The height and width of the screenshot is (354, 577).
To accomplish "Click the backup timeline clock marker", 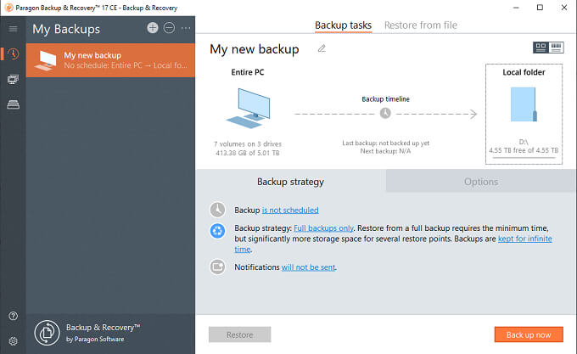I will coord(385,113).
